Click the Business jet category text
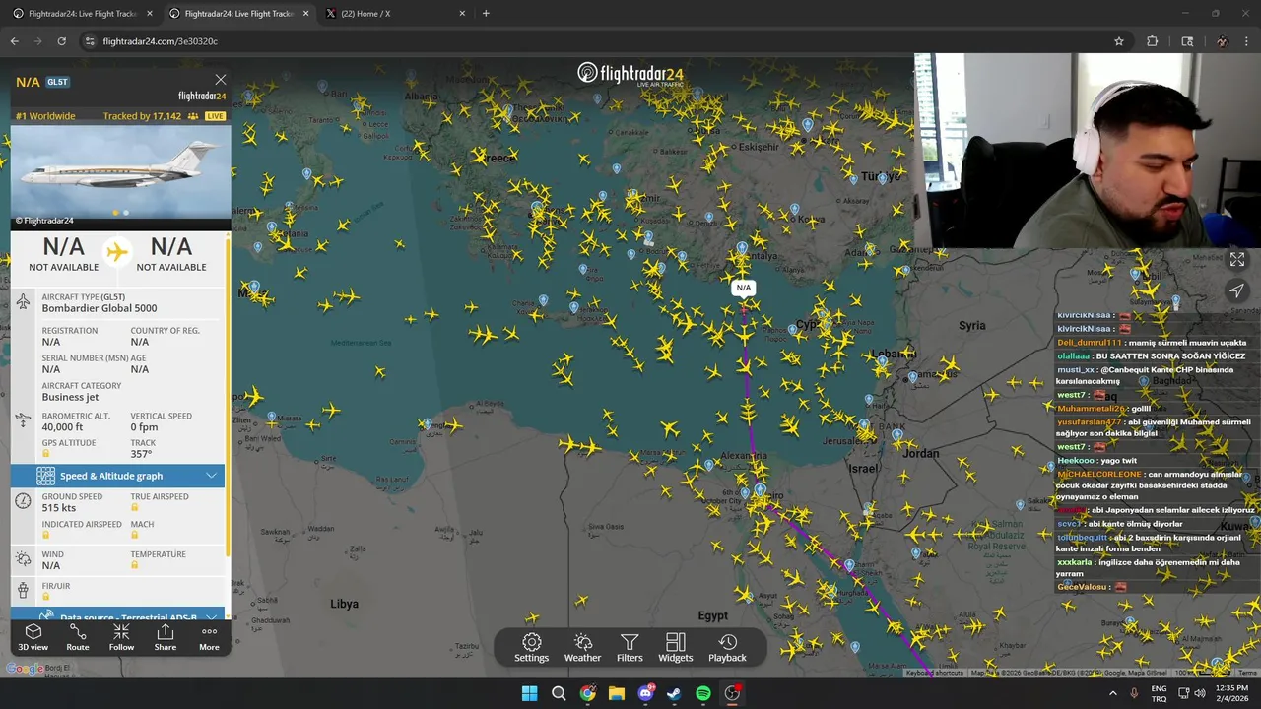1261x709 pixels. 70,397
